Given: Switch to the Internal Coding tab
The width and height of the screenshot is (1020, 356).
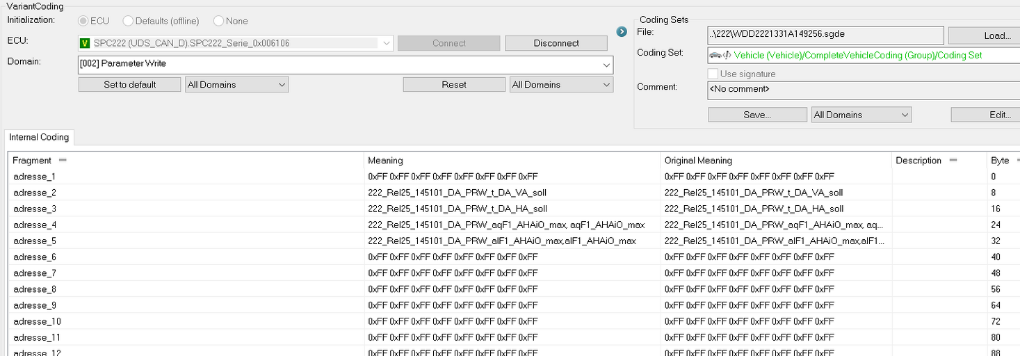Looking at the screenshot, I should click(40, 138).
